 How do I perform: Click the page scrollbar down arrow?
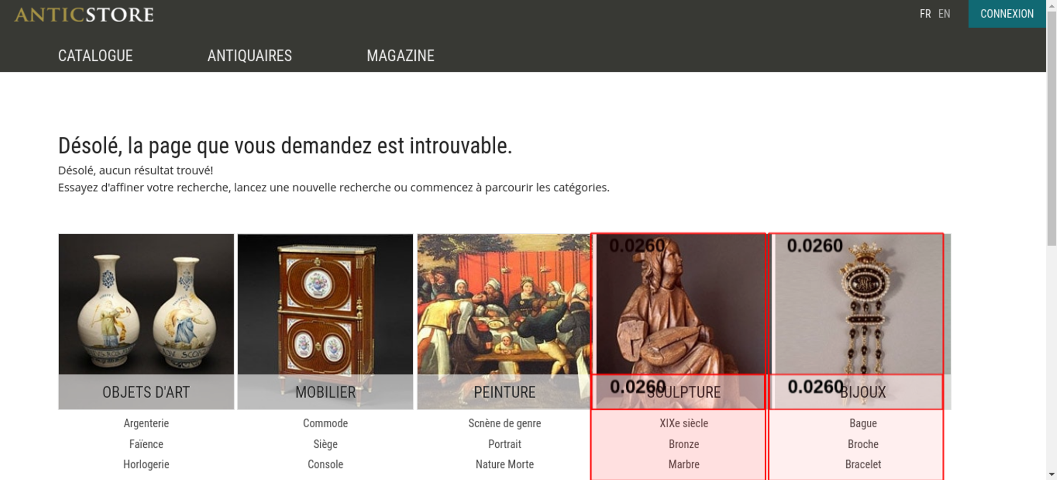1051,474
